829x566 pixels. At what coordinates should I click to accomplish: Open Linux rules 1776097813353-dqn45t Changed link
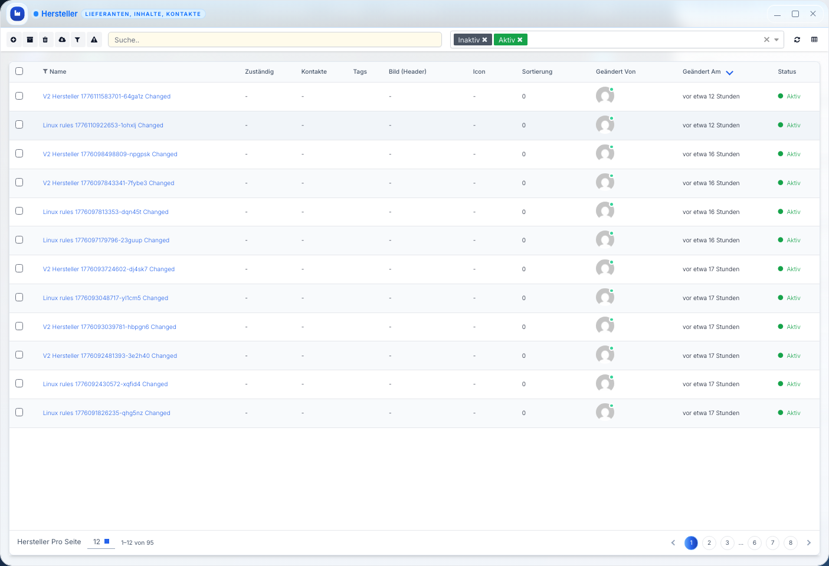pyautogui.click(x=106, y=212)
